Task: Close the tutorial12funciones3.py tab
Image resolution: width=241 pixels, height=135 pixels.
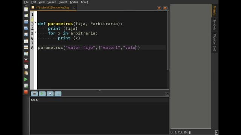Action: 74,7
